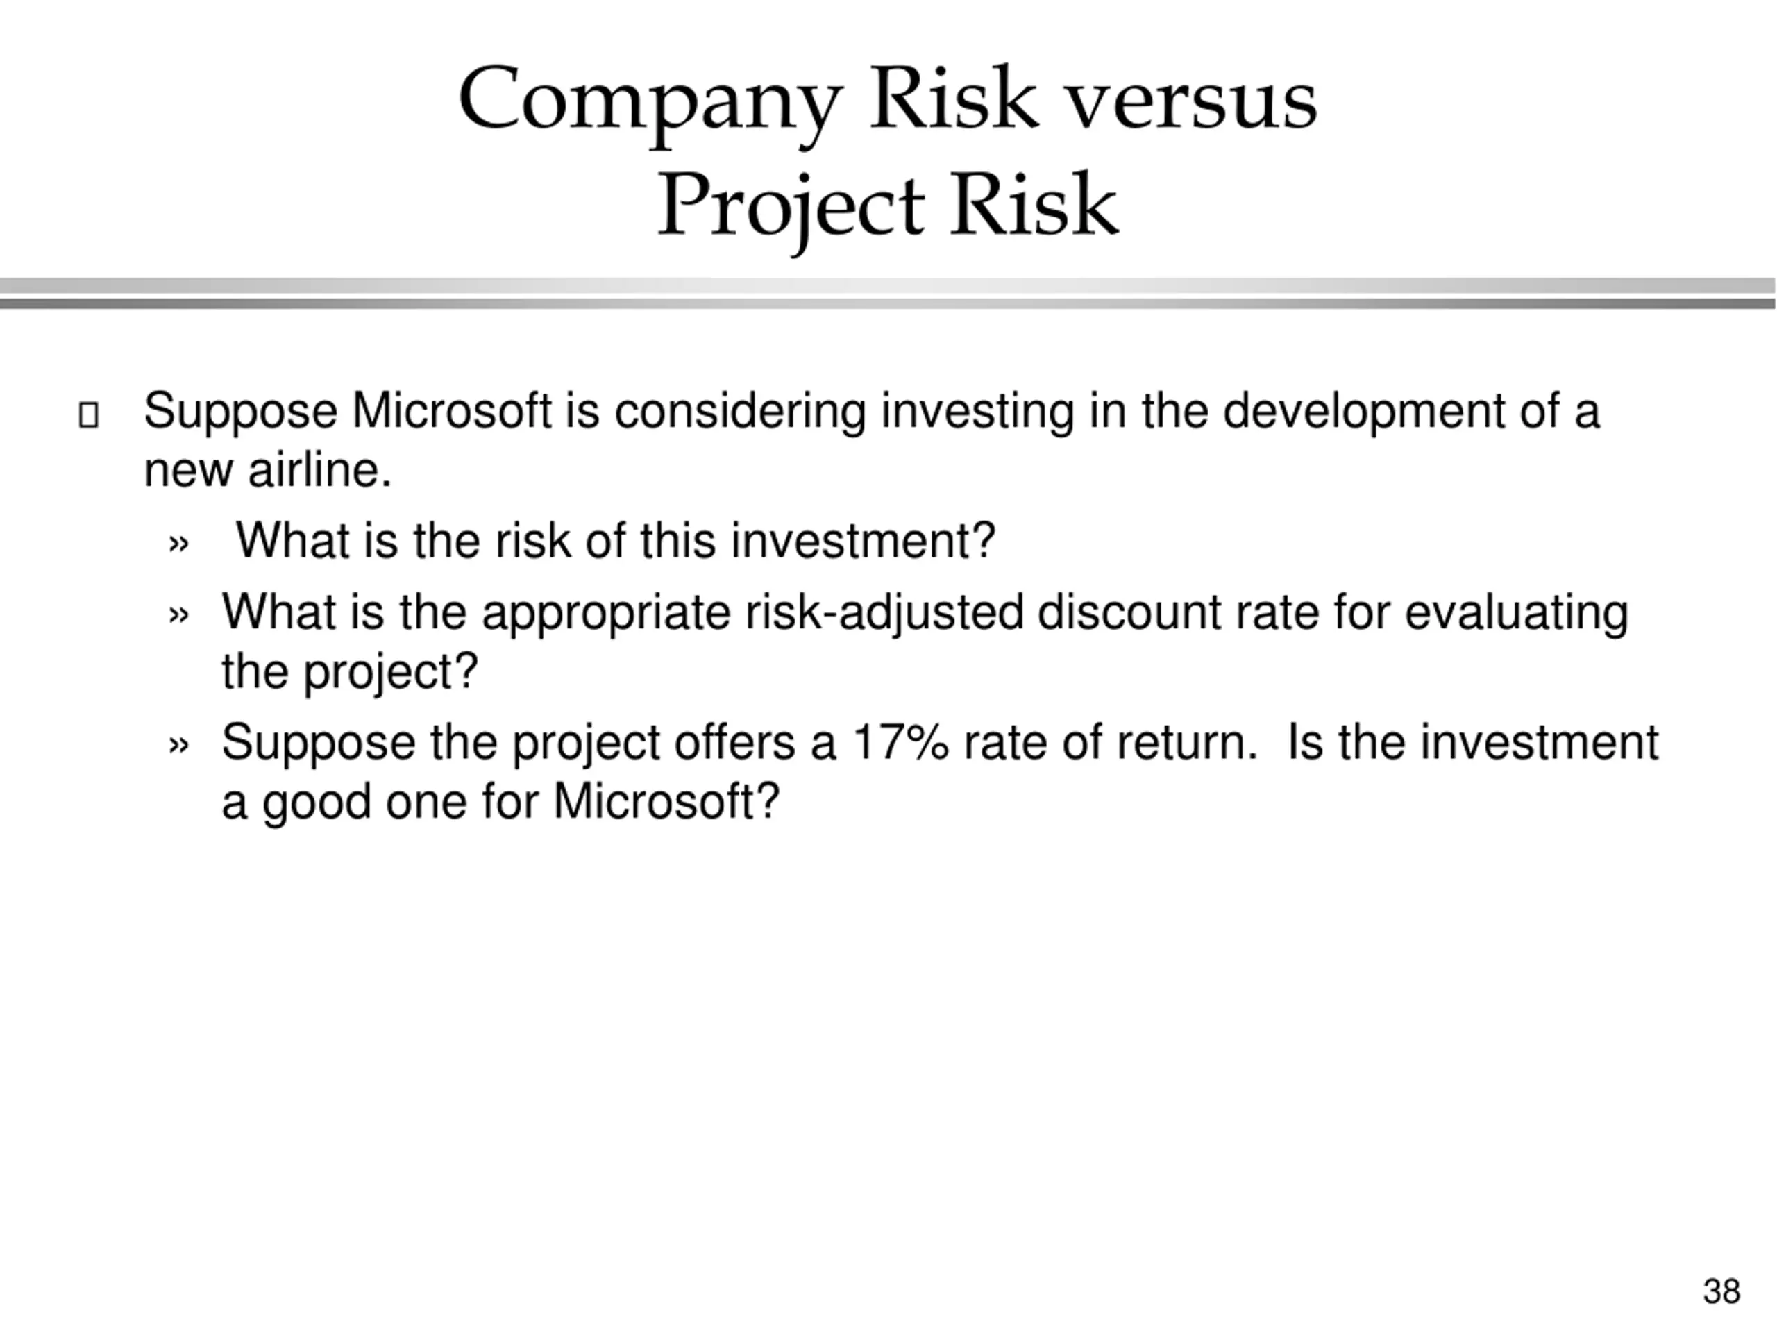Click the word 'risk-adjusted' in second sub-bullet
The height and width of the screenshot is (1333, 1777).
point(884,613)
